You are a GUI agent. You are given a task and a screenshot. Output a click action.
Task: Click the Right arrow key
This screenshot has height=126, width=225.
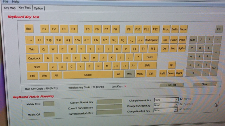point(179,73)
